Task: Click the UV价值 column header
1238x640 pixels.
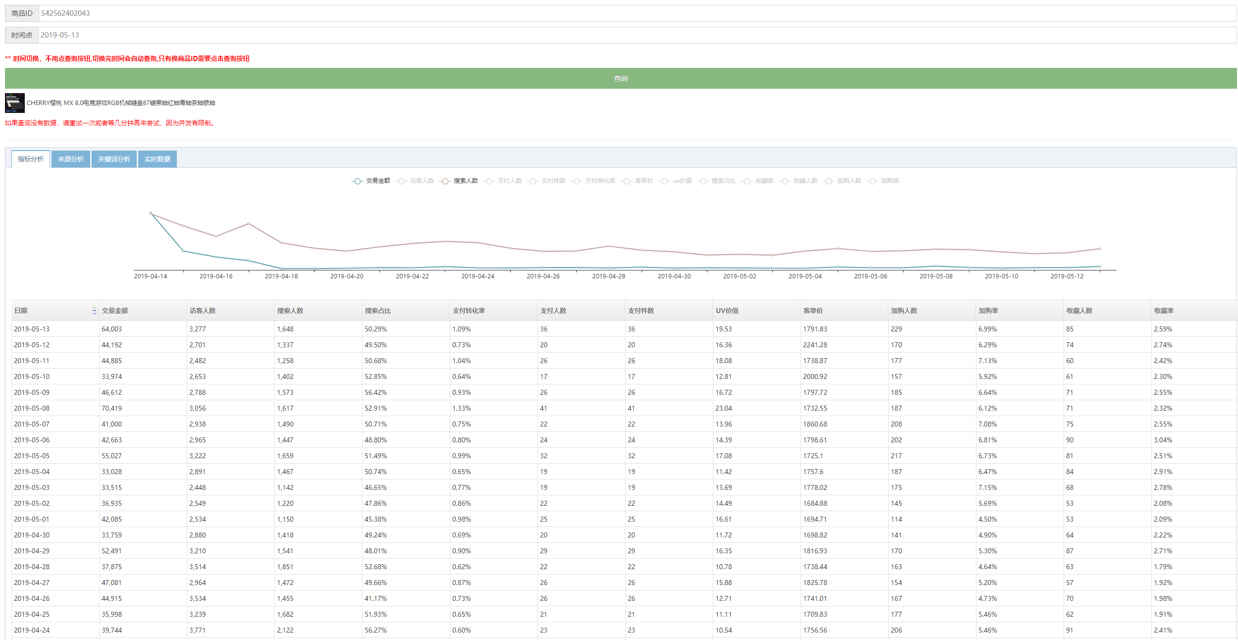Action: [756, 311]
